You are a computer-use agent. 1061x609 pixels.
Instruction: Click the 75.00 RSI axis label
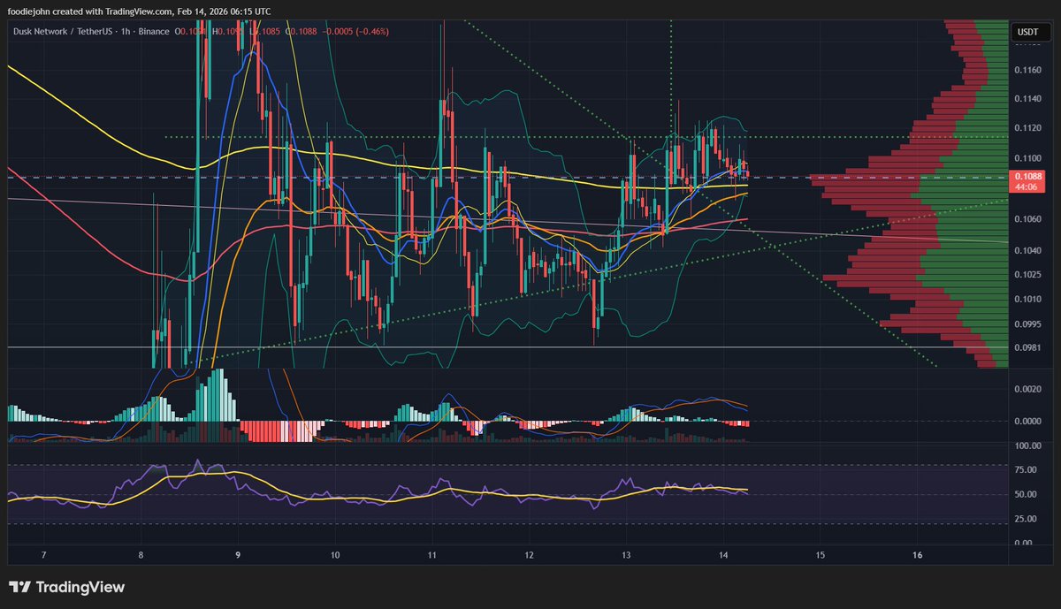tap(1027, 471)
